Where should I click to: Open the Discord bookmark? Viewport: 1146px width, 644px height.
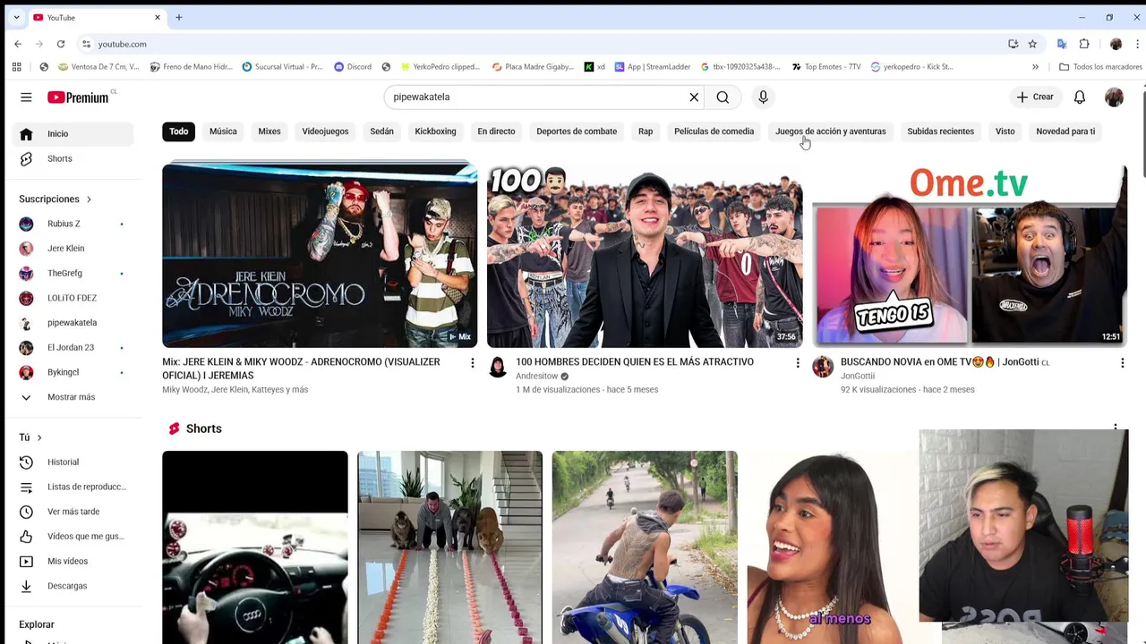point(352,66)
